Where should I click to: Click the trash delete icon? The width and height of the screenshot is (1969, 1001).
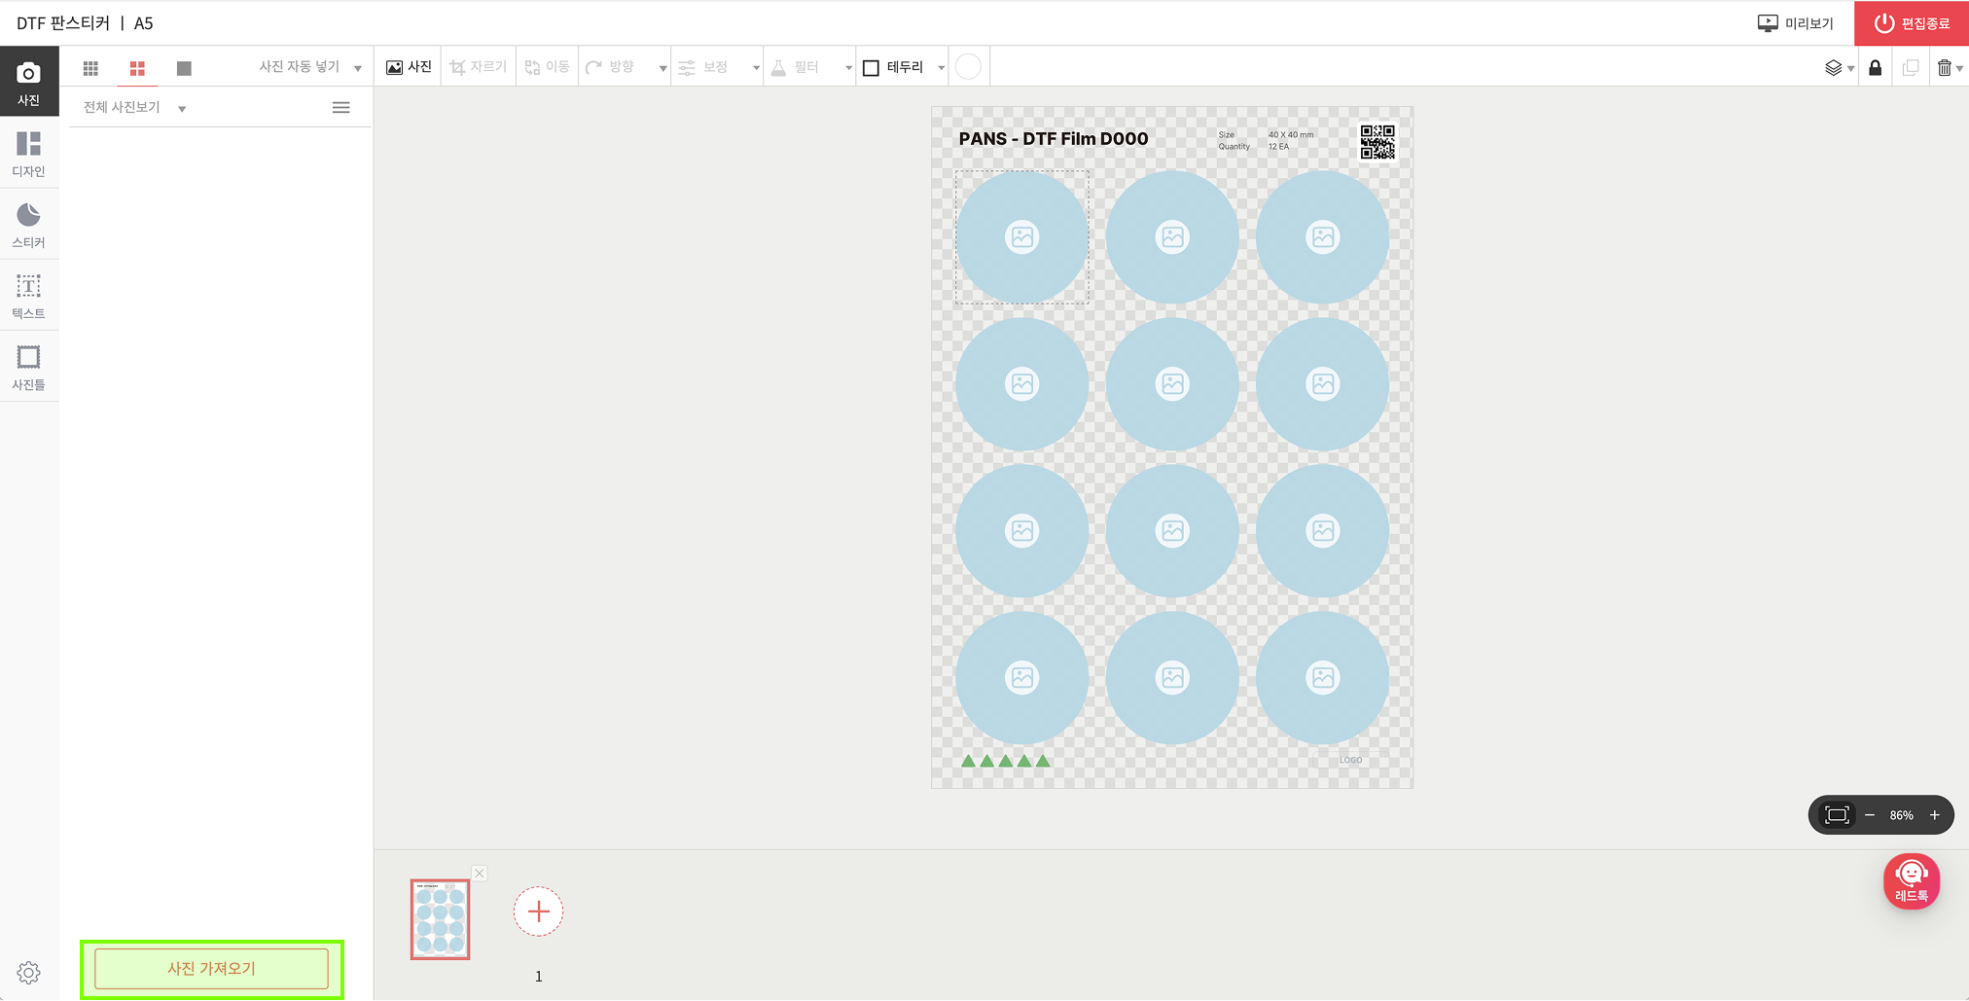click(x=1944, y=67)
